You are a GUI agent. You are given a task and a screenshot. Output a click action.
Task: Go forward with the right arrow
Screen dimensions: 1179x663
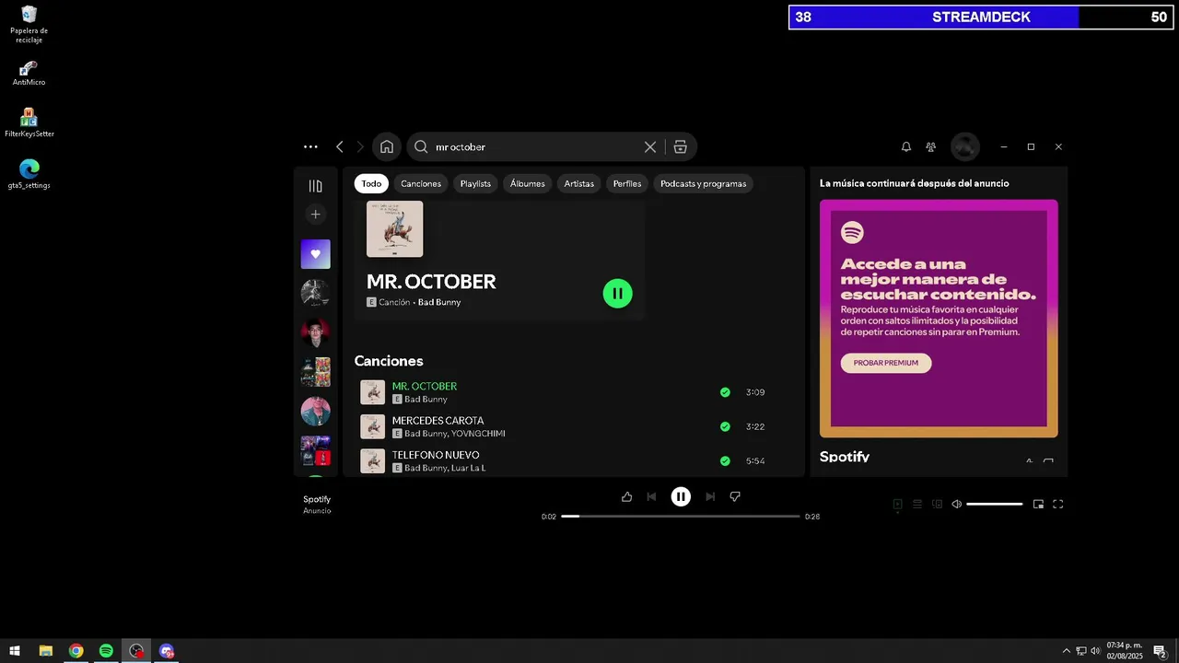tap(360, 146)
